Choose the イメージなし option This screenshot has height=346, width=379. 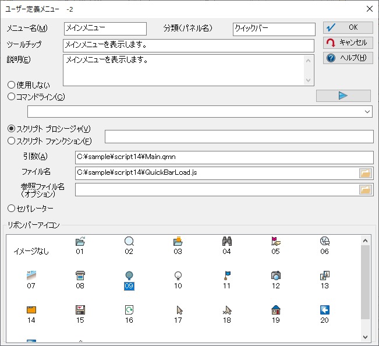31,252
